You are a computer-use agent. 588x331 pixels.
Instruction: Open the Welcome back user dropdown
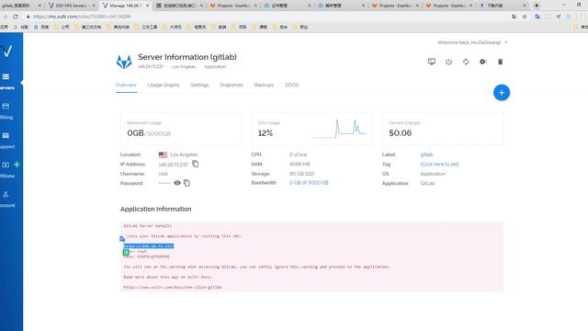(472, 42)
